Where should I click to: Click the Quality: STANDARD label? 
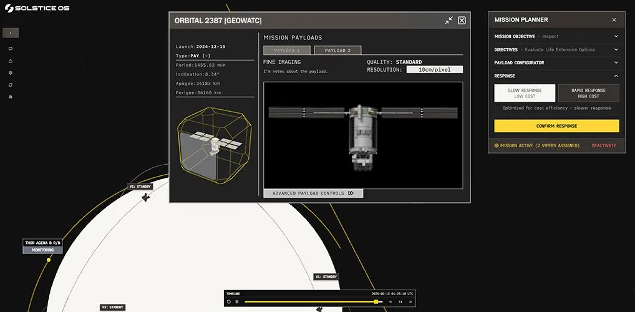pyautogui.click(x=394, y=62)
